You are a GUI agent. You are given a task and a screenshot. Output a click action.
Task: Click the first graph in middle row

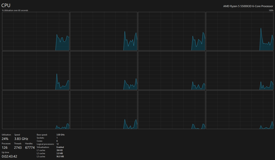click(x=36, y=70)
